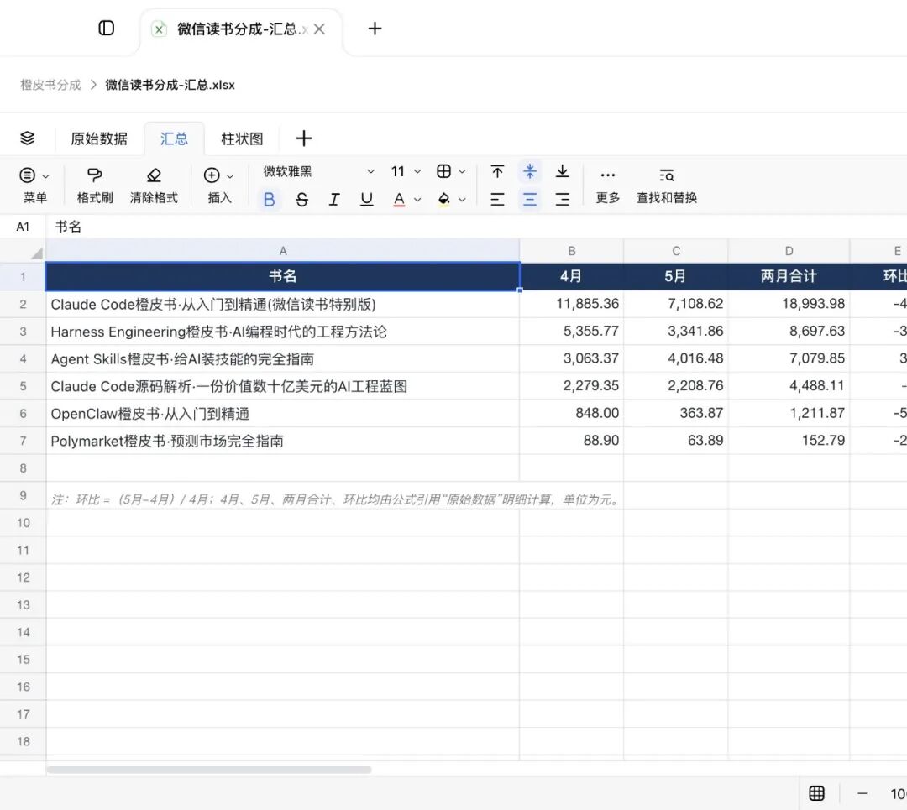Screen dimensions: 907x810
Task: Click the A1 cell name box
Action: coord(23,227)
